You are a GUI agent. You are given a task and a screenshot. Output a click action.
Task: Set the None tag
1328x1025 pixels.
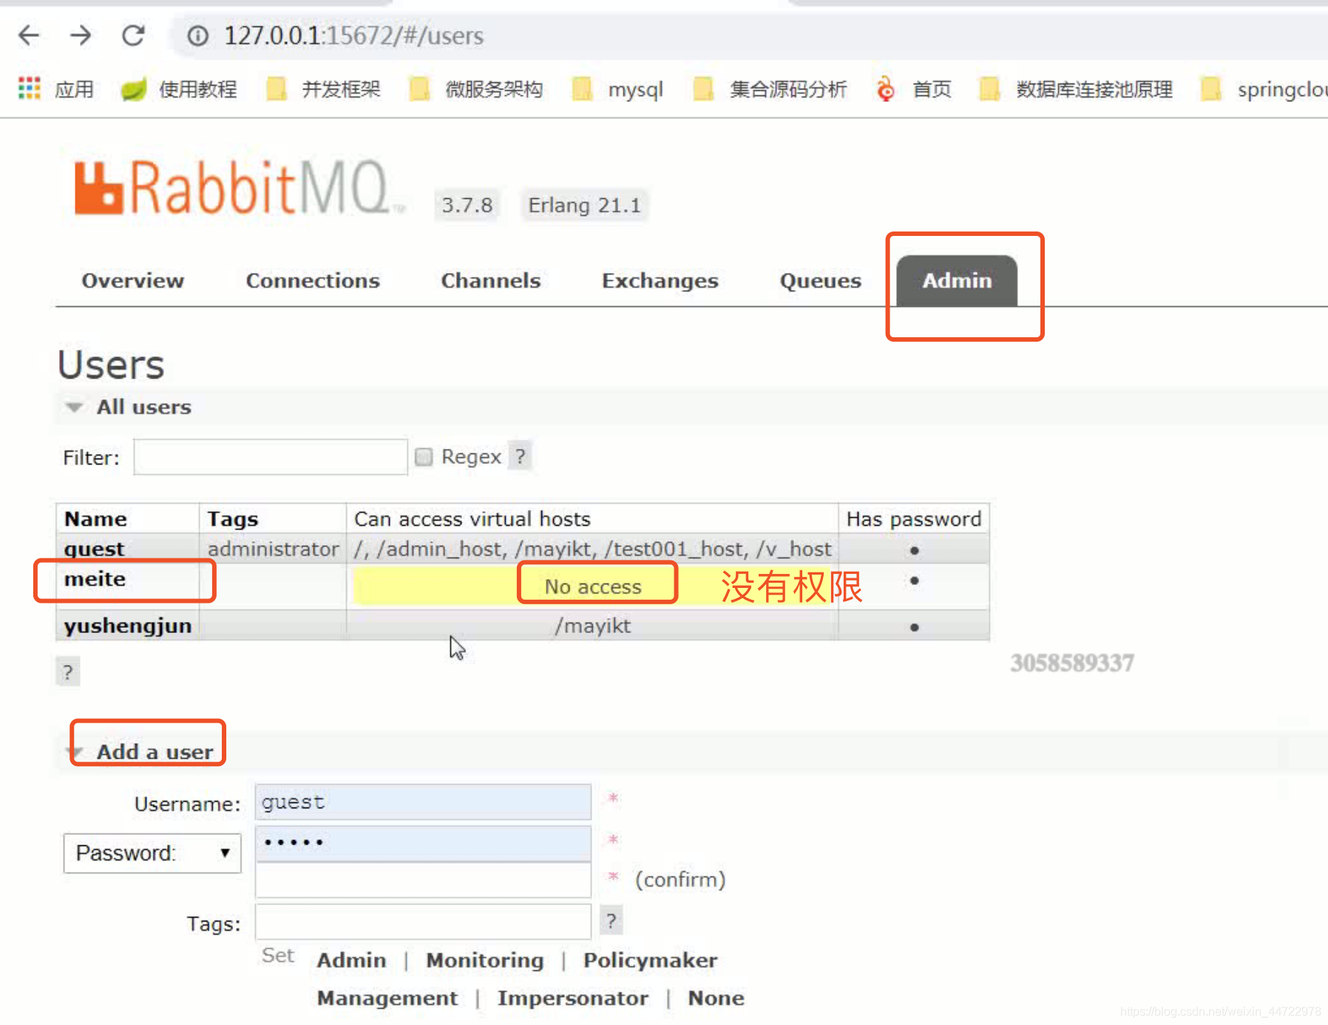(x=716, y=998)
